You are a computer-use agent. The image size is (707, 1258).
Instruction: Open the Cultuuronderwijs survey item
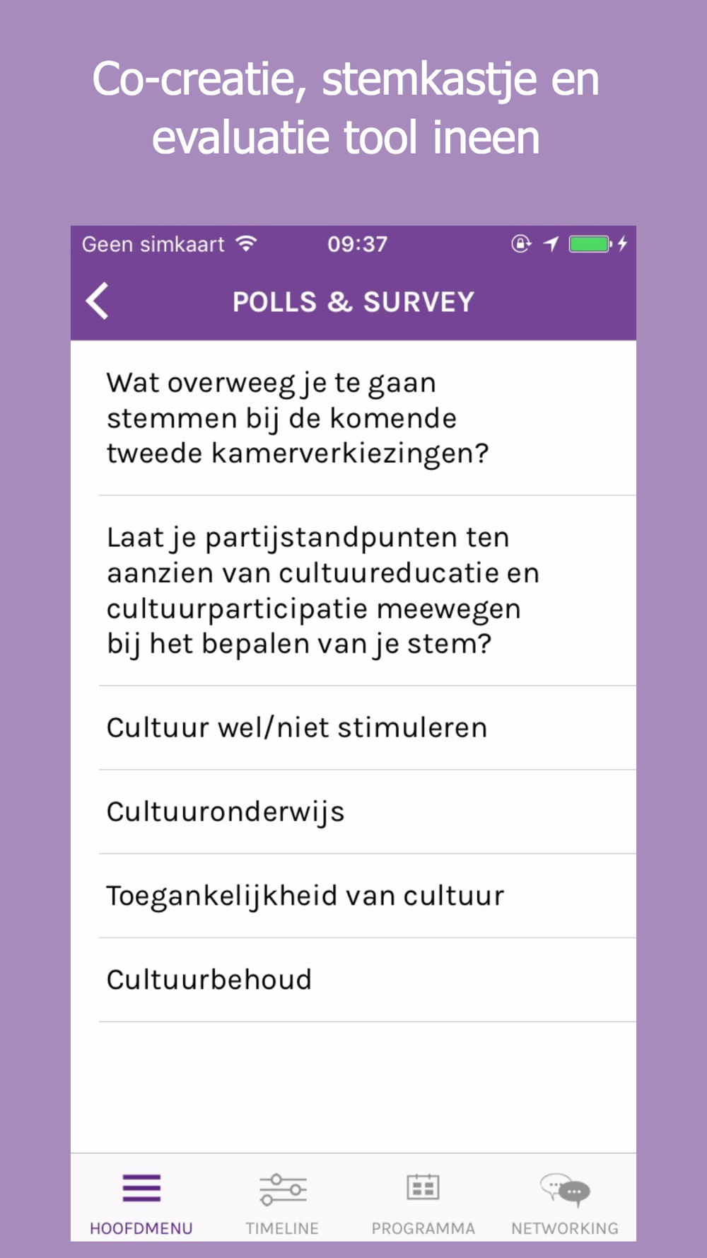[226, 812]
